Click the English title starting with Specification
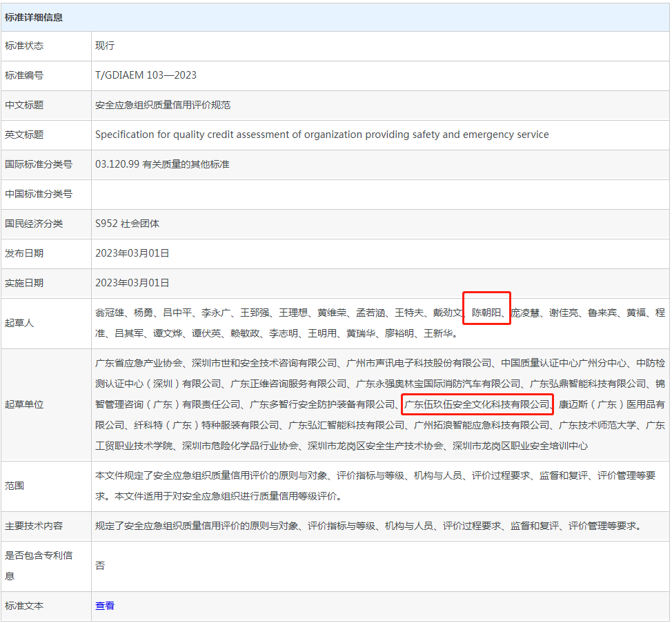Viewport: 672px width, 623px height. point(322,135)
